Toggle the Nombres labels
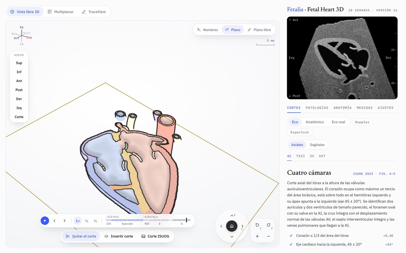This screenshot has height=253, width=406. 207,30
